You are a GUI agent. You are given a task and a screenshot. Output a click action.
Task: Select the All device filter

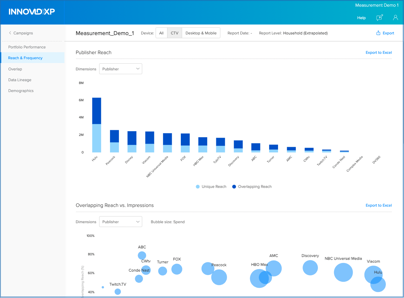(161, 32)
